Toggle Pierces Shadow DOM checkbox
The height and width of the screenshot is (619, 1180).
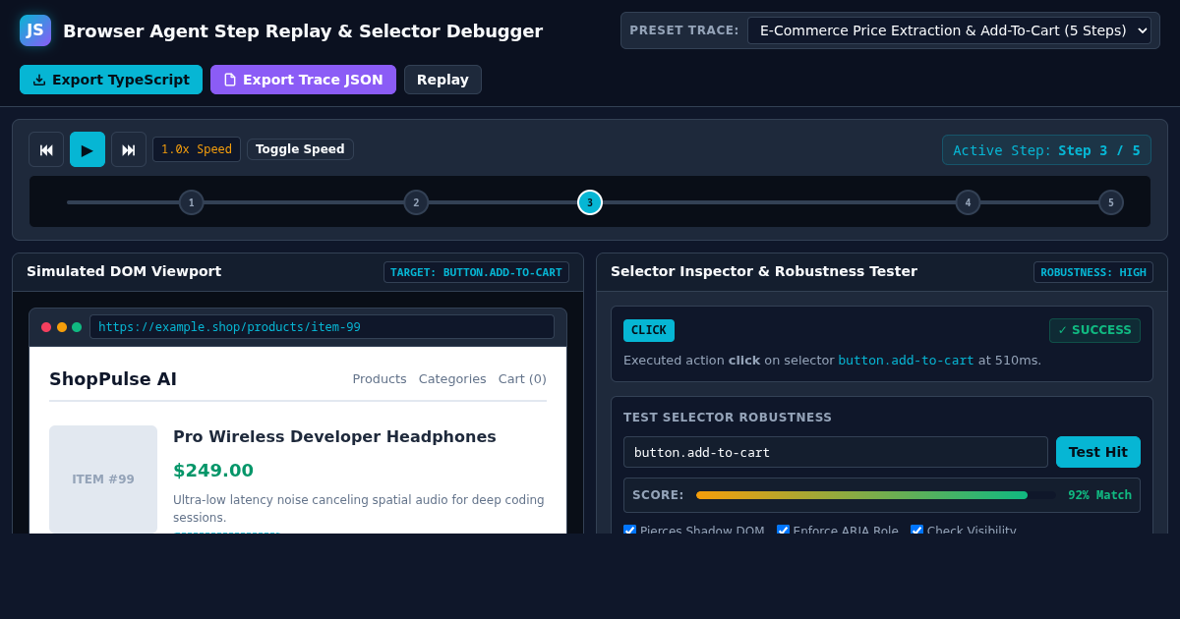(629, 531)
